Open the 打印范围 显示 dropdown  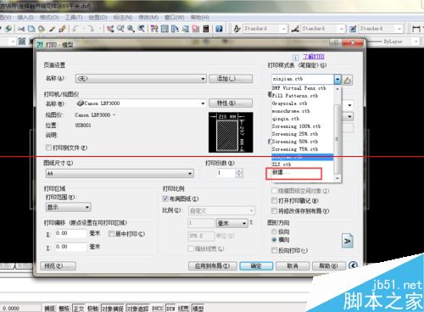click(68, 208)
